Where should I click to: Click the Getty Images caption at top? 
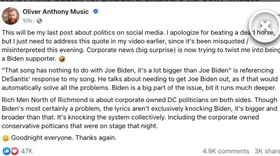tap(140, 2)
